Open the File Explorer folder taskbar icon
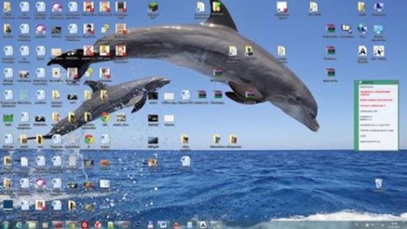Screen dimensions: 407x229 pos(32,225)
